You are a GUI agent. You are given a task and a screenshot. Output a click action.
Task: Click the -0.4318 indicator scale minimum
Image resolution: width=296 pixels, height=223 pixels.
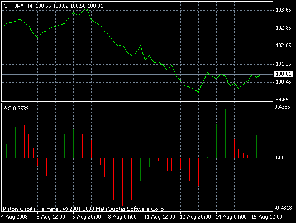[283, 208]
